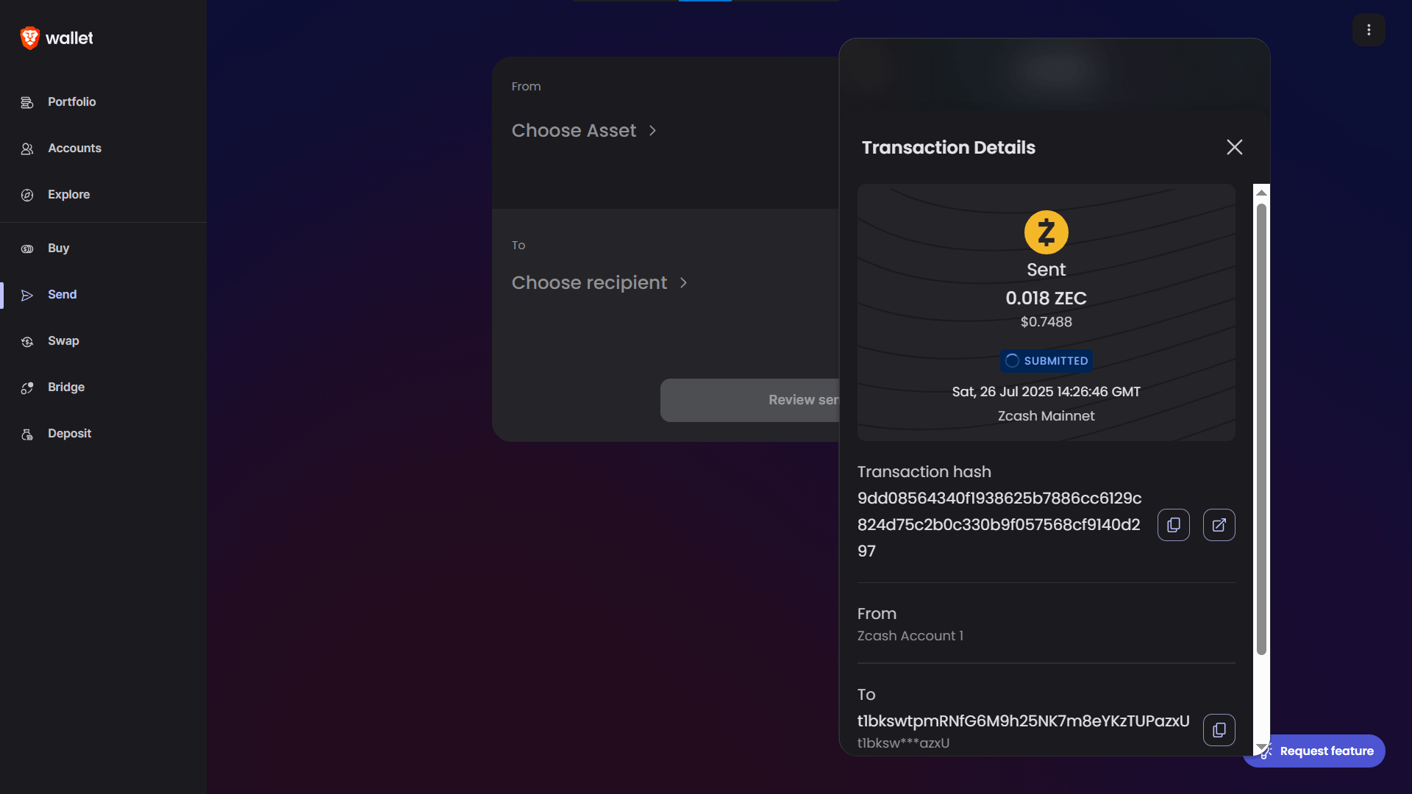
Task: Open the three-dot wallet menu
Action: coord(1369,30)
